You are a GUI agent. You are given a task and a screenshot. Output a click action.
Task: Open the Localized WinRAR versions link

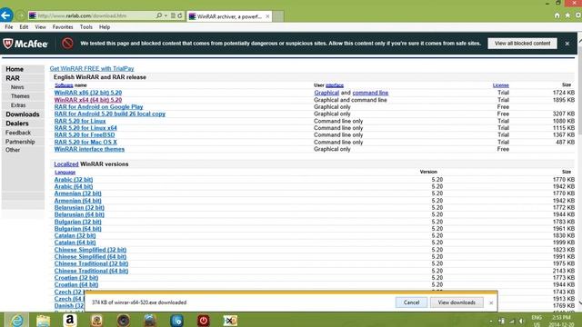tap(66, 163)
